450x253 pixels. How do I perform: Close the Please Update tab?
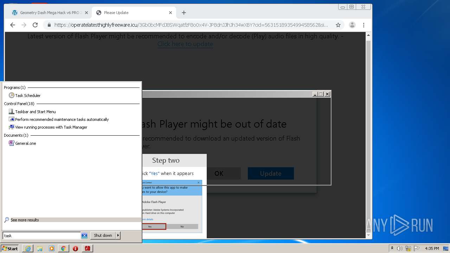click(171, 13)
